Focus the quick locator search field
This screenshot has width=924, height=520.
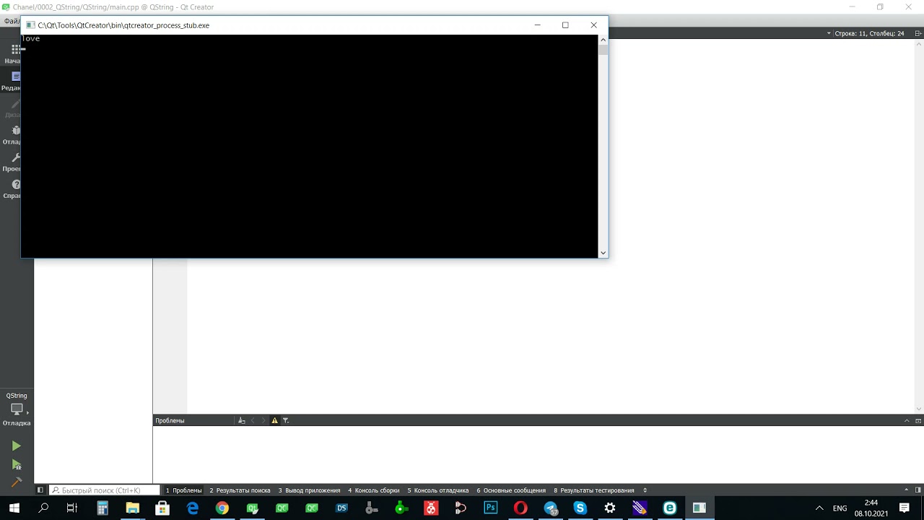pyautogui.click(x=105, y=490)
